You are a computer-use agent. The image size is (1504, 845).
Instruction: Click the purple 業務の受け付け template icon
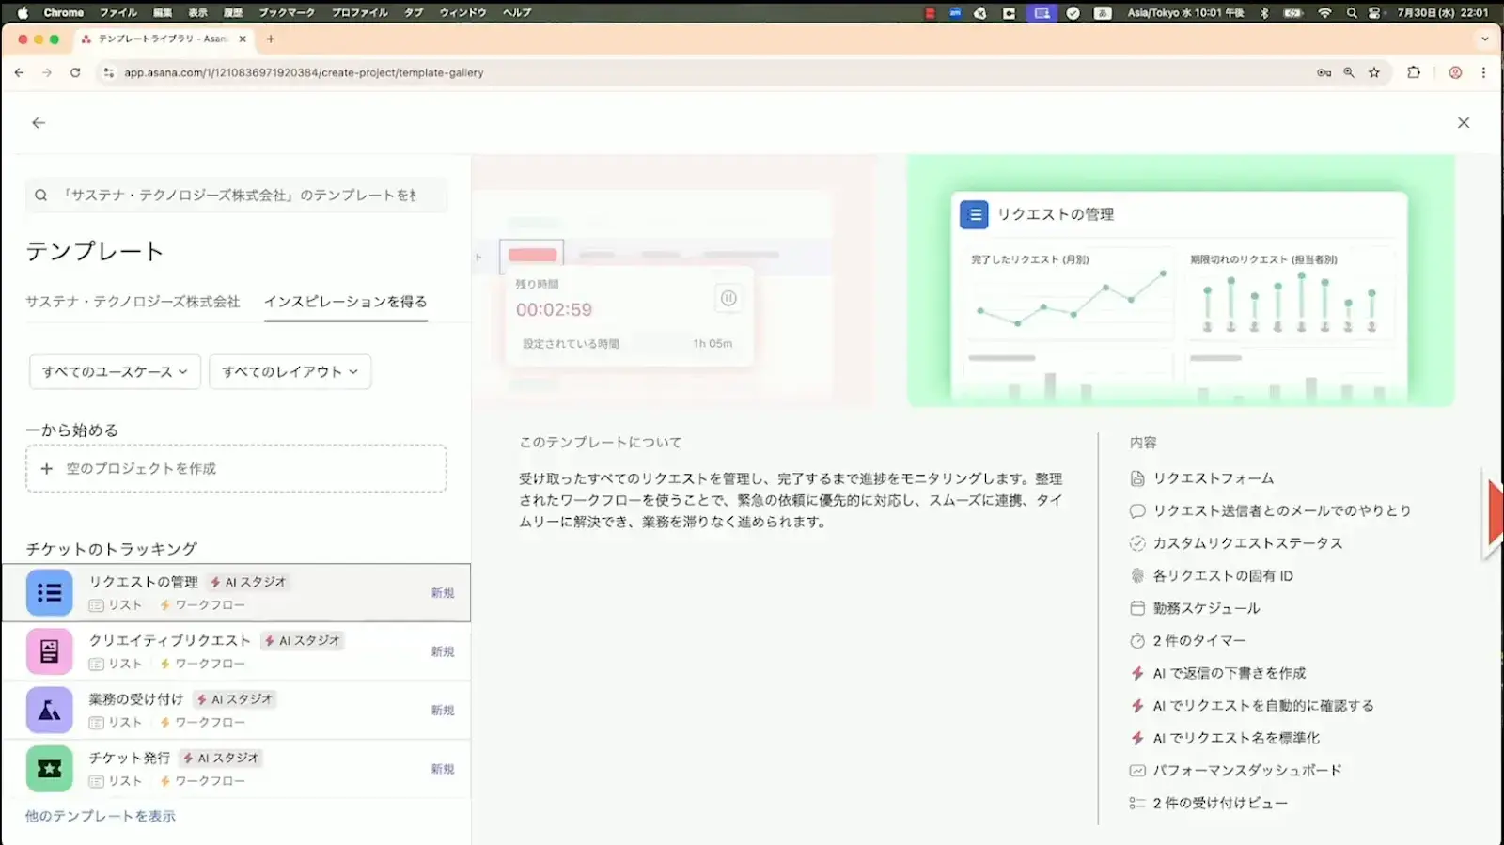(x=49, y=711)
